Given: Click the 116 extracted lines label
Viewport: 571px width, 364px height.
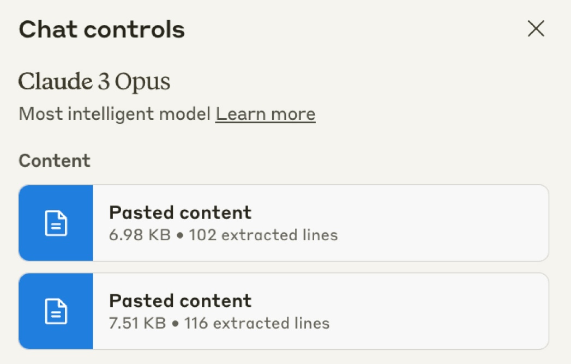Looking at the screenshot, I should click(x=257, y=323).
